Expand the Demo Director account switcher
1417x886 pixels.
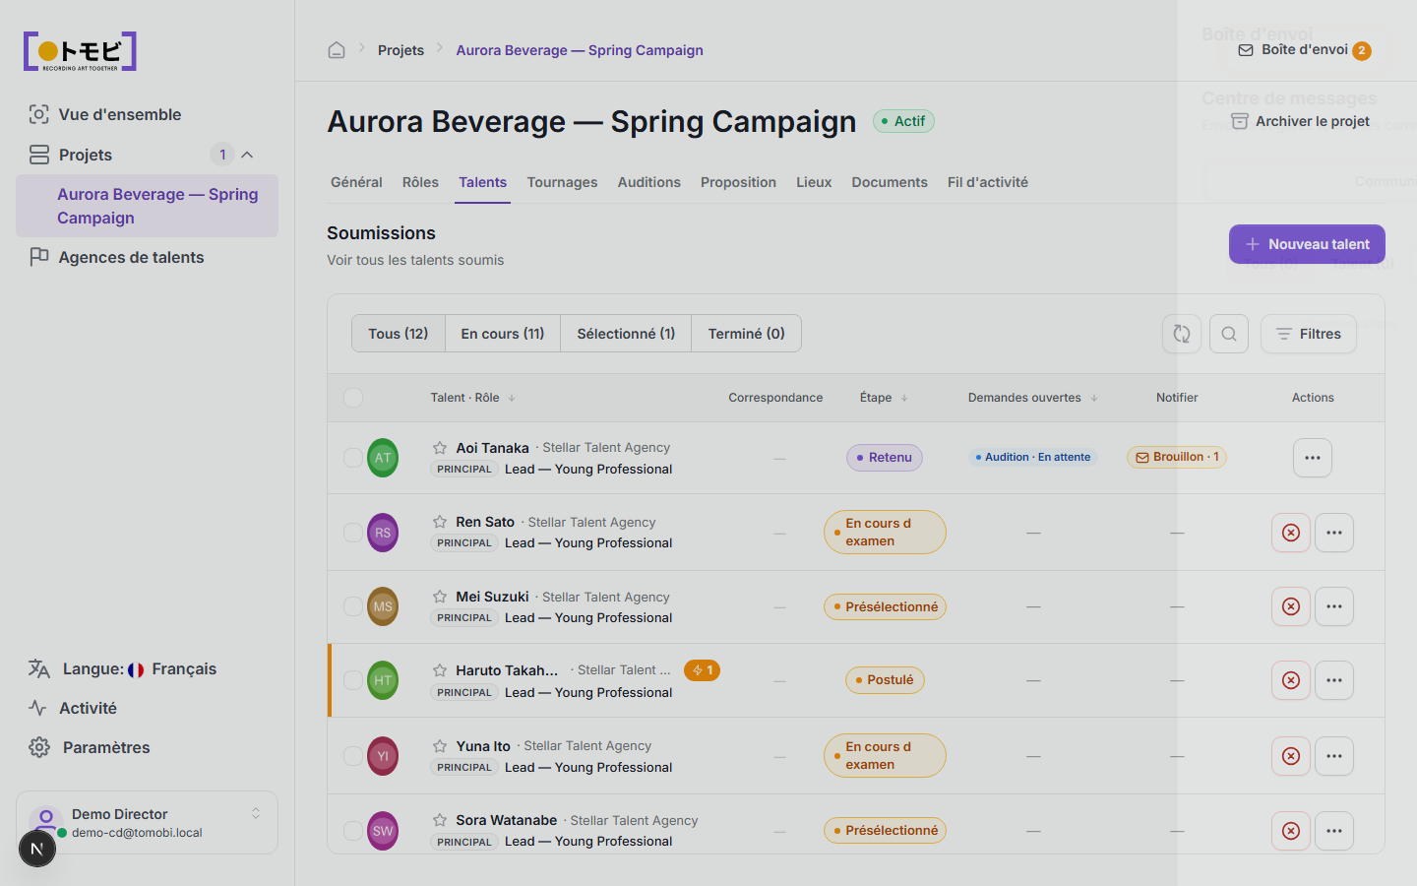tap(256, 813)
